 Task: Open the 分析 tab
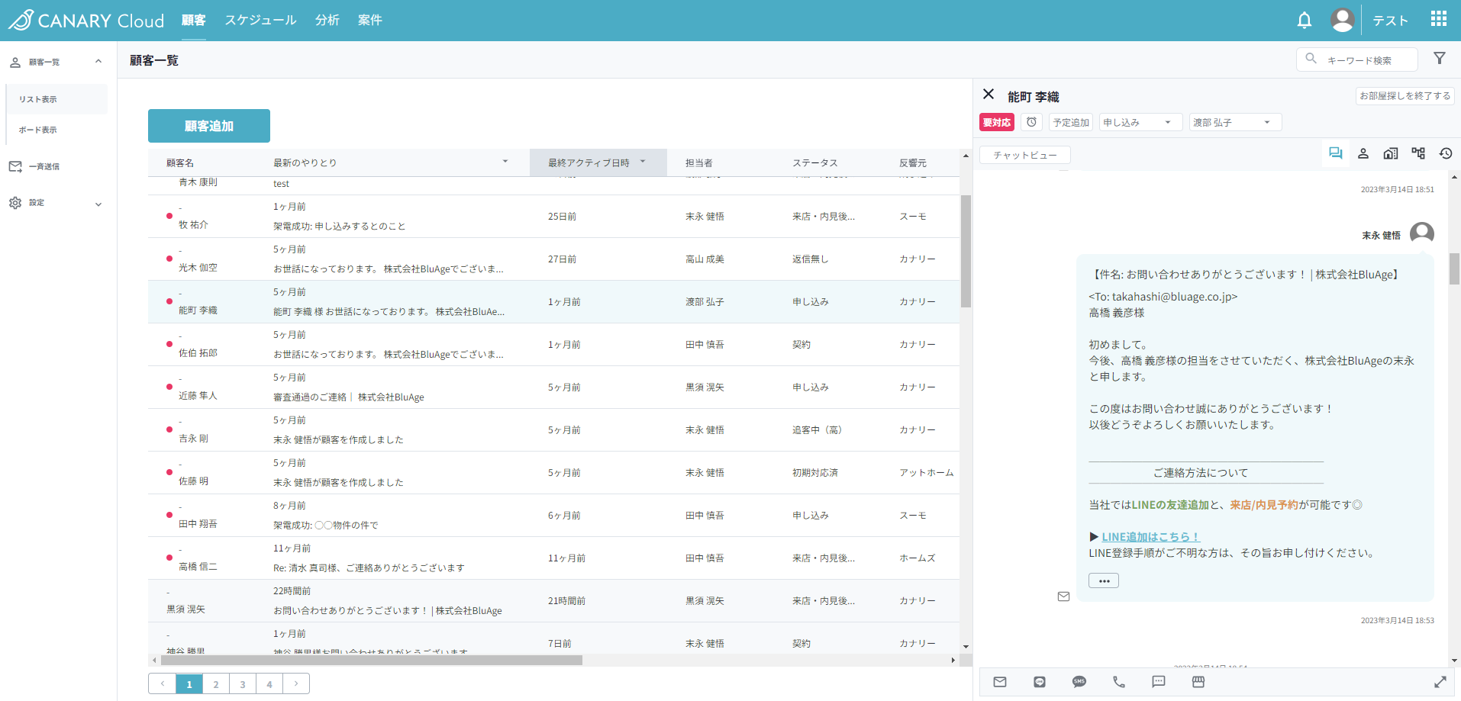(x=327, y=20)
